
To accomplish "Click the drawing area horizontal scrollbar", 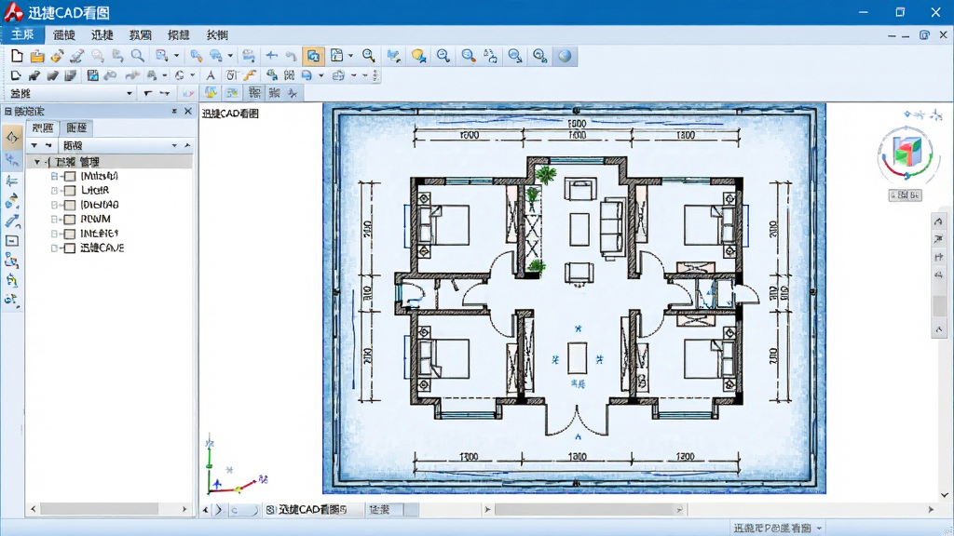I will (x=587, y=510).
